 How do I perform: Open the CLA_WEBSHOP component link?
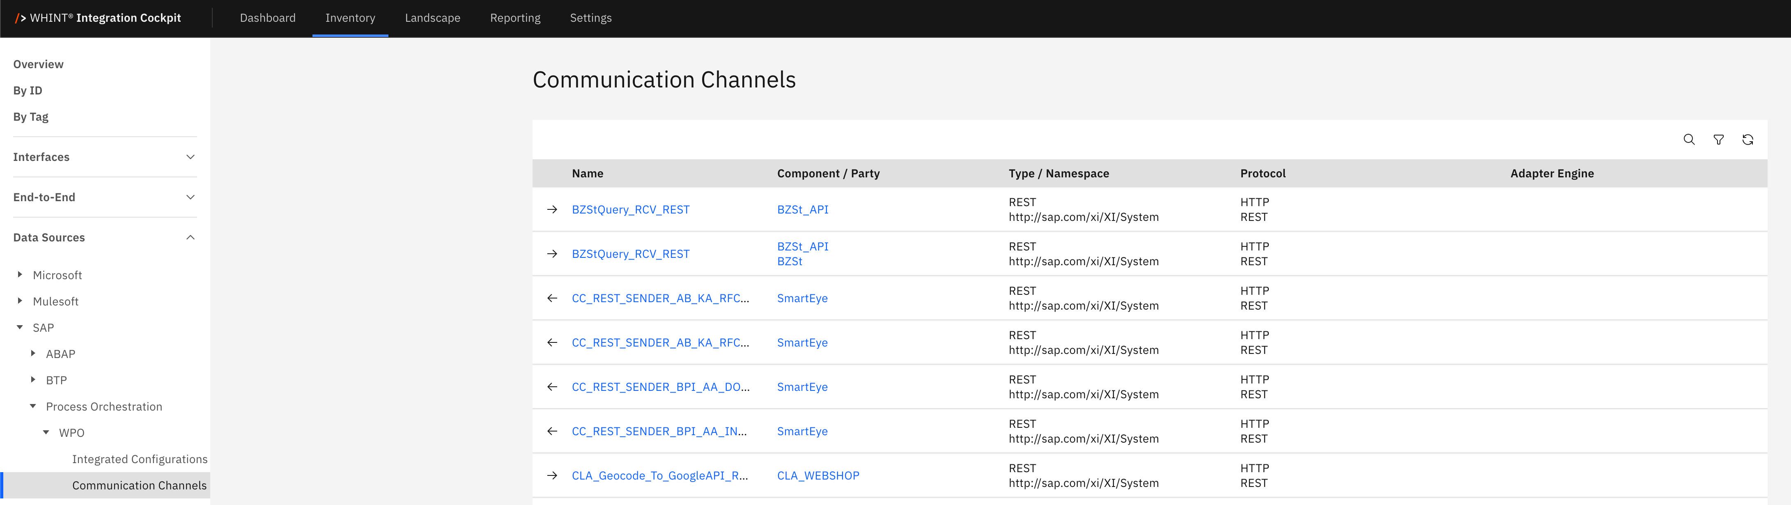817,476
